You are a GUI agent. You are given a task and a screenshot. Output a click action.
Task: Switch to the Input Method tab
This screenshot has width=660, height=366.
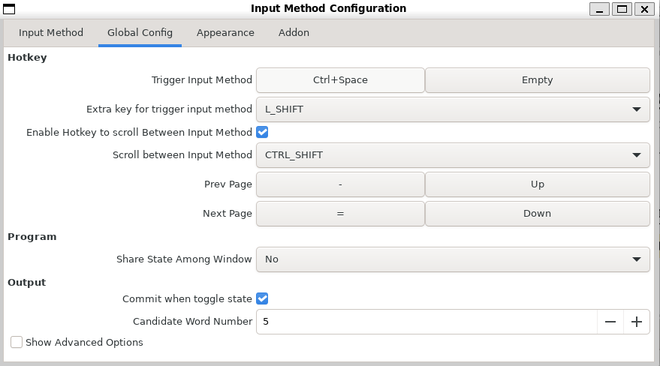point(51,33)
